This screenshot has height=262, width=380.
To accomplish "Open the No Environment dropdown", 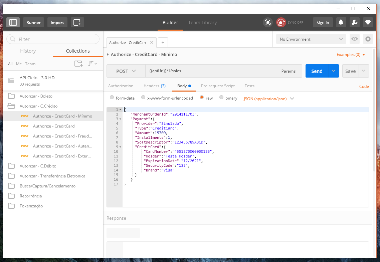I will tap(311, 39).
